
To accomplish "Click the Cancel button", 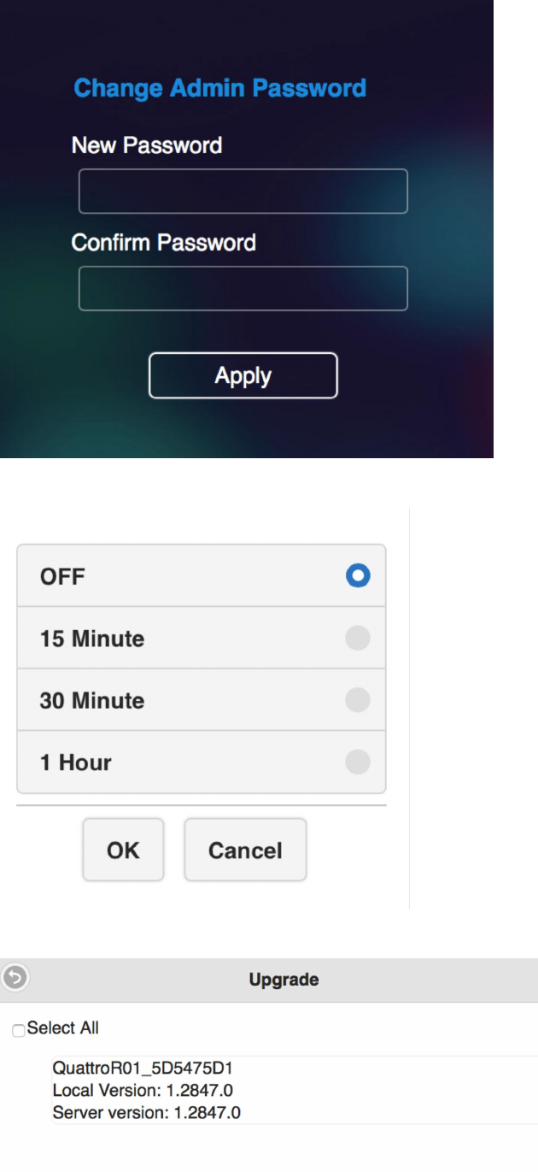I will coord(245,850).
